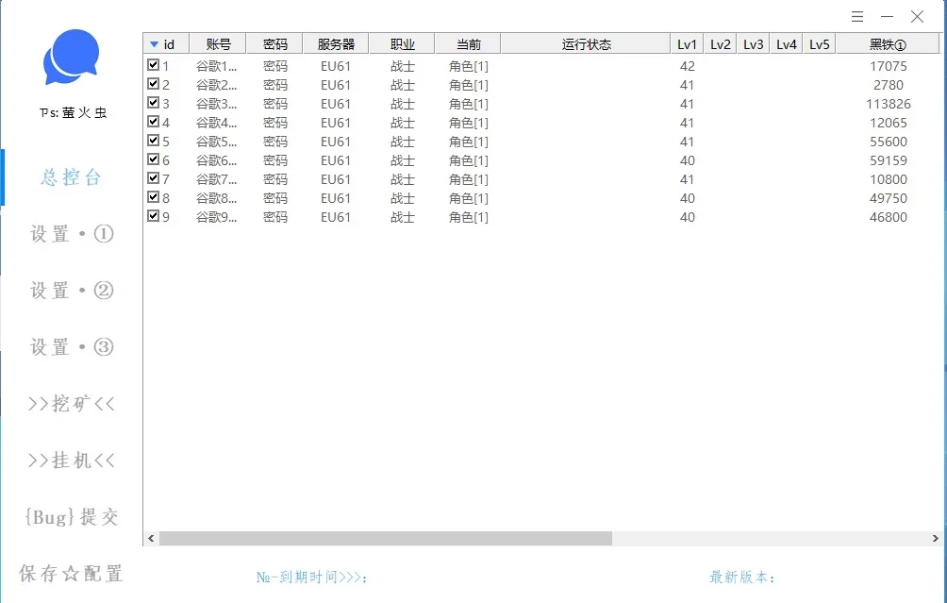Image resolution: width=947 pixels, height=603 pixels.
Task: Click the 运行状态 column header
Action: 586,44
